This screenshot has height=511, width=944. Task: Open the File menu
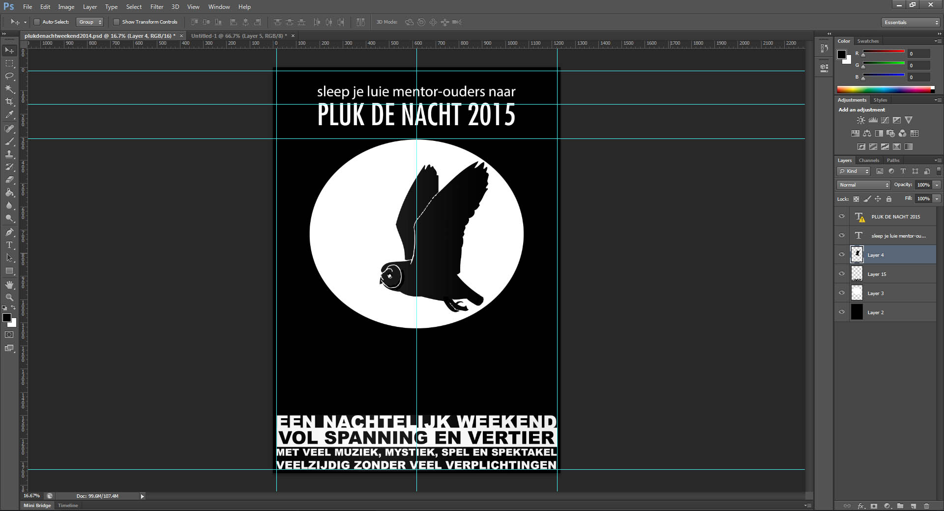28,7
